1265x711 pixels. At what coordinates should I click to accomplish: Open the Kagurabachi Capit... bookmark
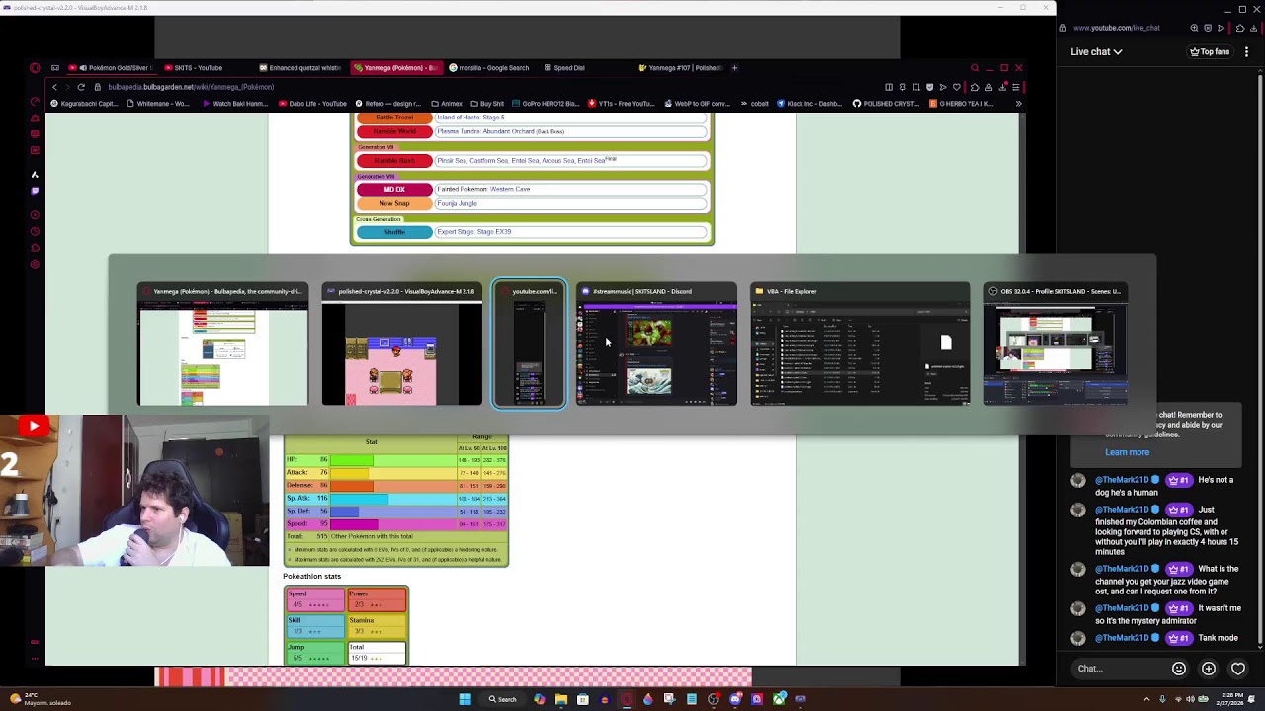pyautogui.click(x=84, y=103)
